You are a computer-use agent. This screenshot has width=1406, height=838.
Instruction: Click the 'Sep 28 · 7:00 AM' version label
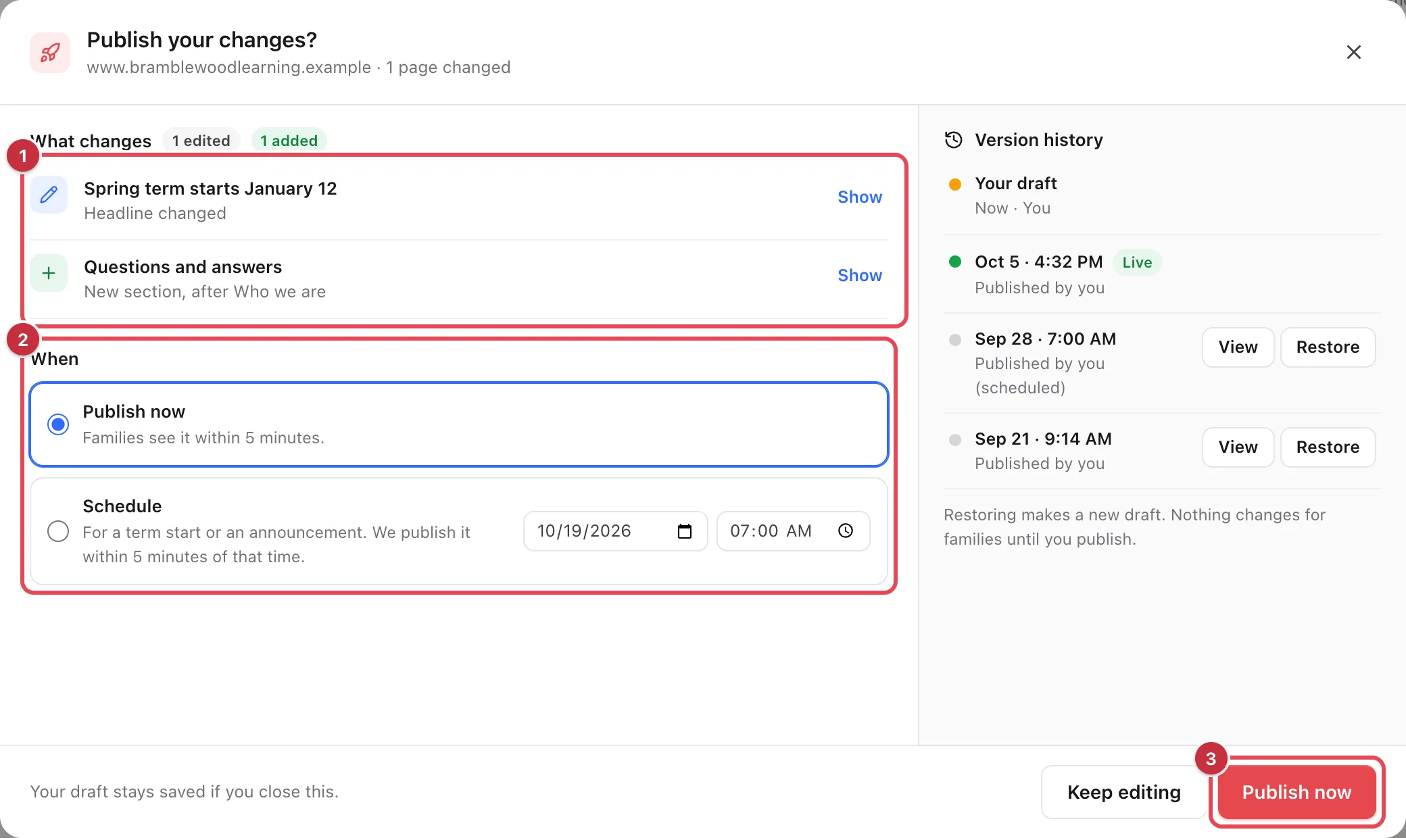[x=1045, y=339]
